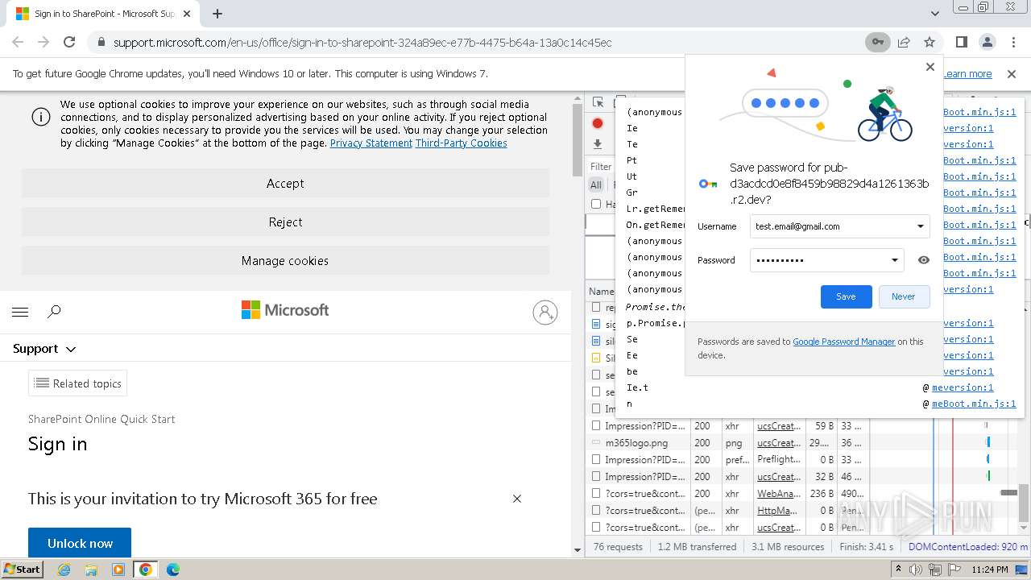This screenshot has height=580, width=1031.
Task: Open the Microsoft site hamburger menu
Action: 21,312
